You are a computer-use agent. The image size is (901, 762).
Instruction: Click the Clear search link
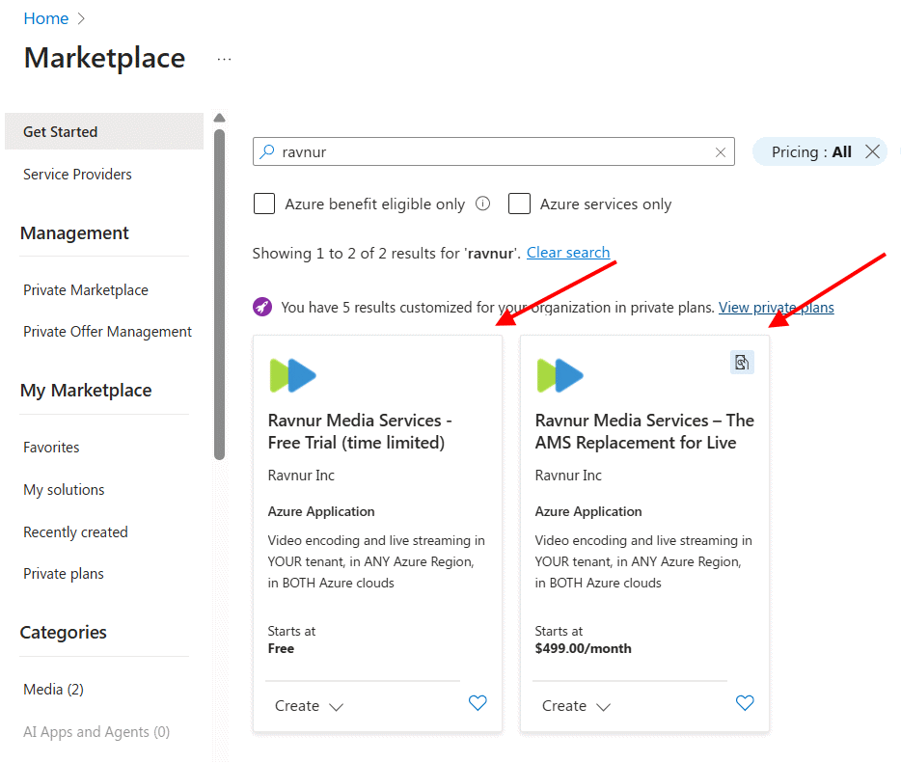pyautogui.click(x=568, y=253)
